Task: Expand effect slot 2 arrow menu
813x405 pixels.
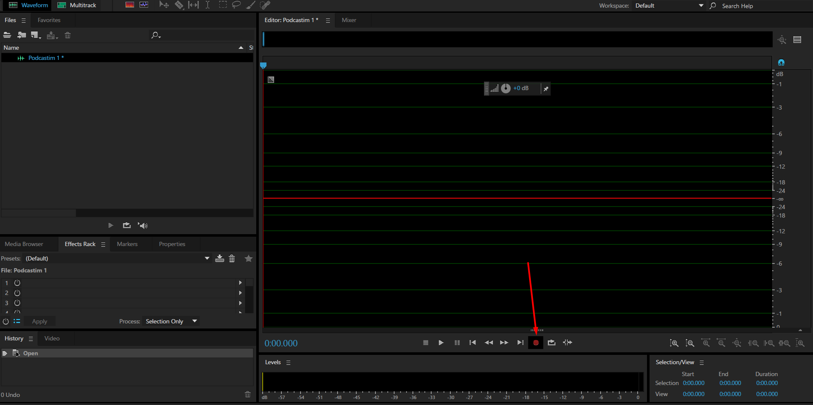Action: point(240,293)
